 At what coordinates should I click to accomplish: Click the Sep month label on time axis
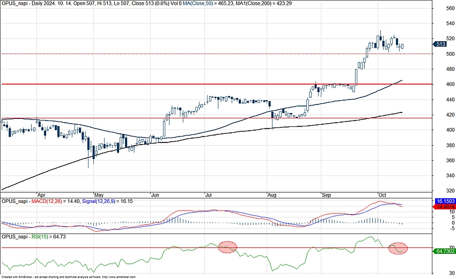click(x=327, y=195)
